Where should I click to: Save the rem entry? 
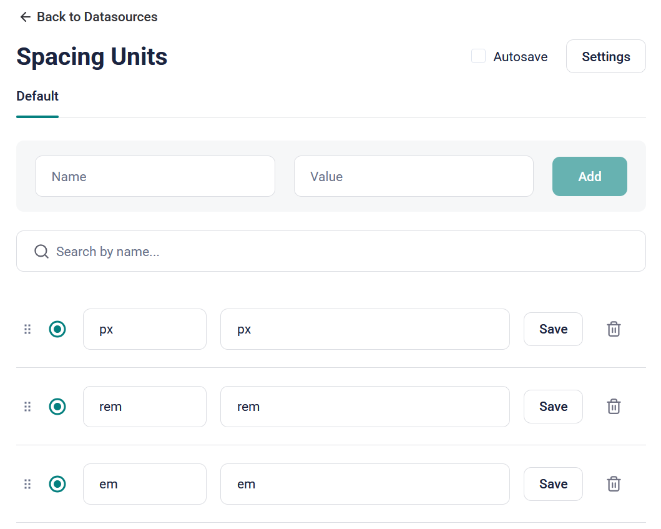[x=553, y=407]
